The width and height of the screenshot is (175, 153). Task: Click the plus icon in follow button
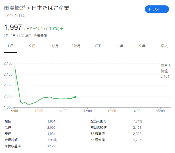(x=149, y=9)
